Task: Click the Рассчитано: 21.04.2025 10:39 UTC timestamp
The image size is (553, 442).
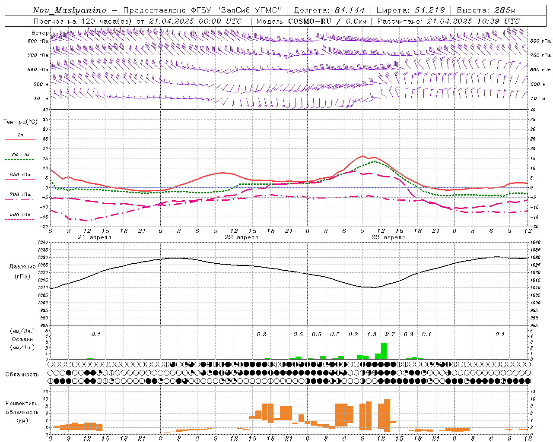Action: [448, 21]
